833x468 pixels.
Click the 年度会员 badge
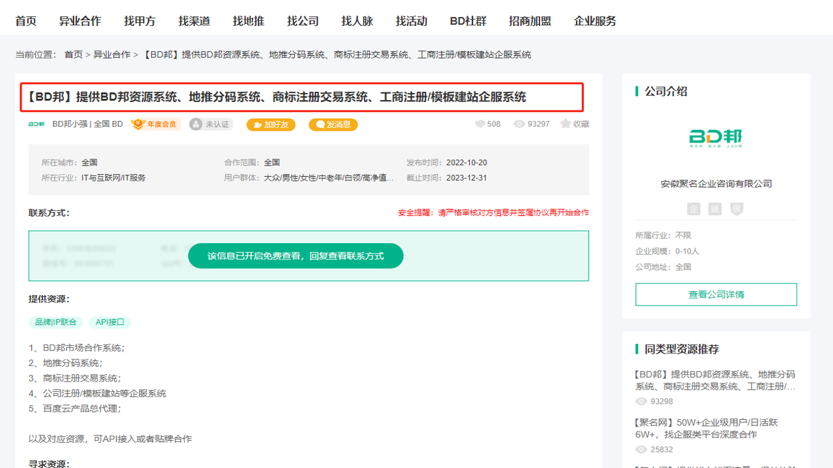coord(155,124)
